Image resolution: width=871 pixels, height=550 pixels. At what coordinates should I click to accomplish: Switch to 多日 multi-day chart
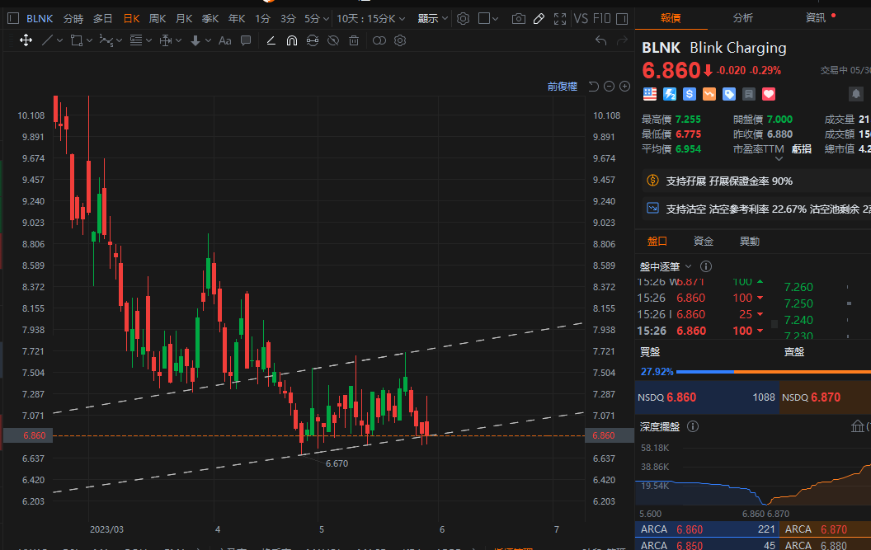point(103,19)
